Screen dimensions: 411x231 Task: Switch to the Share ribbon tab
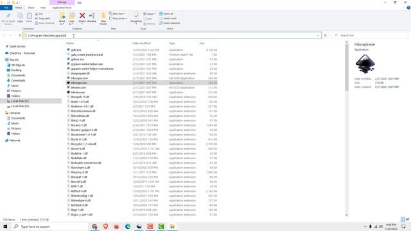(31, 8)
